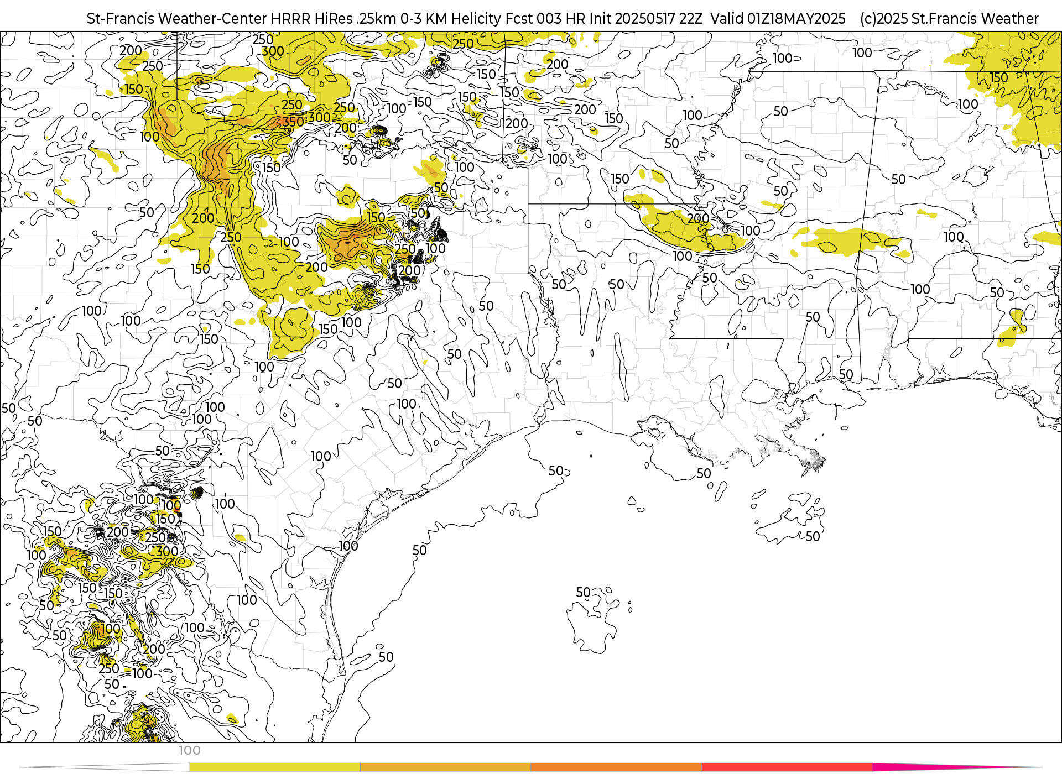Click "Valid 01Z18MAY2025" in the title
Screen dimensions: 1062x774
click(x=778, y=19)
